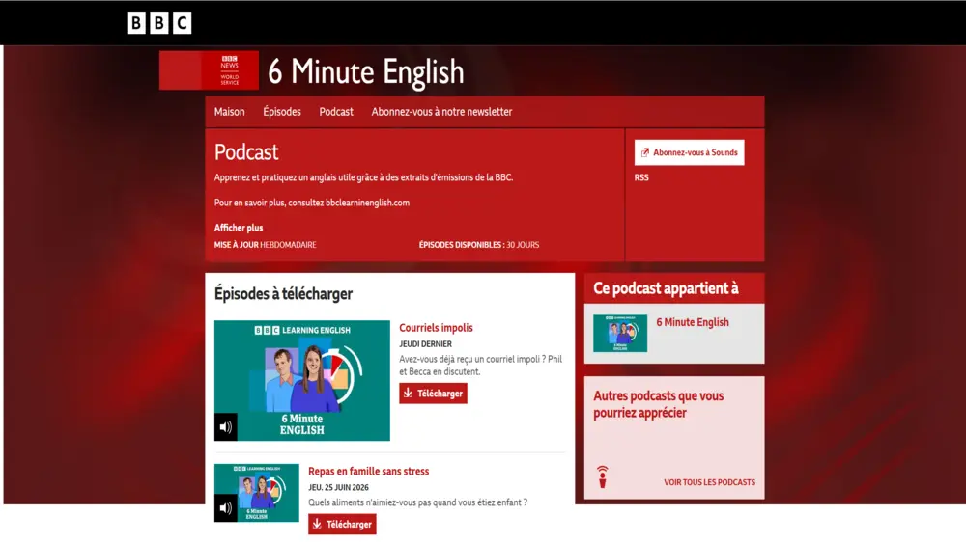966x543 pixels.
Task: Click Abonnez-vous à Sounds button
Action: [690, 152]
